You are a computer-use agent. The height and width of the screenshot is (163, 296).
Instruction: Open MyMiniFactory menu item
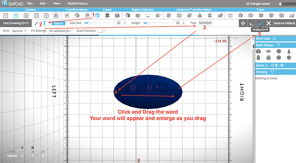(78, 4)
